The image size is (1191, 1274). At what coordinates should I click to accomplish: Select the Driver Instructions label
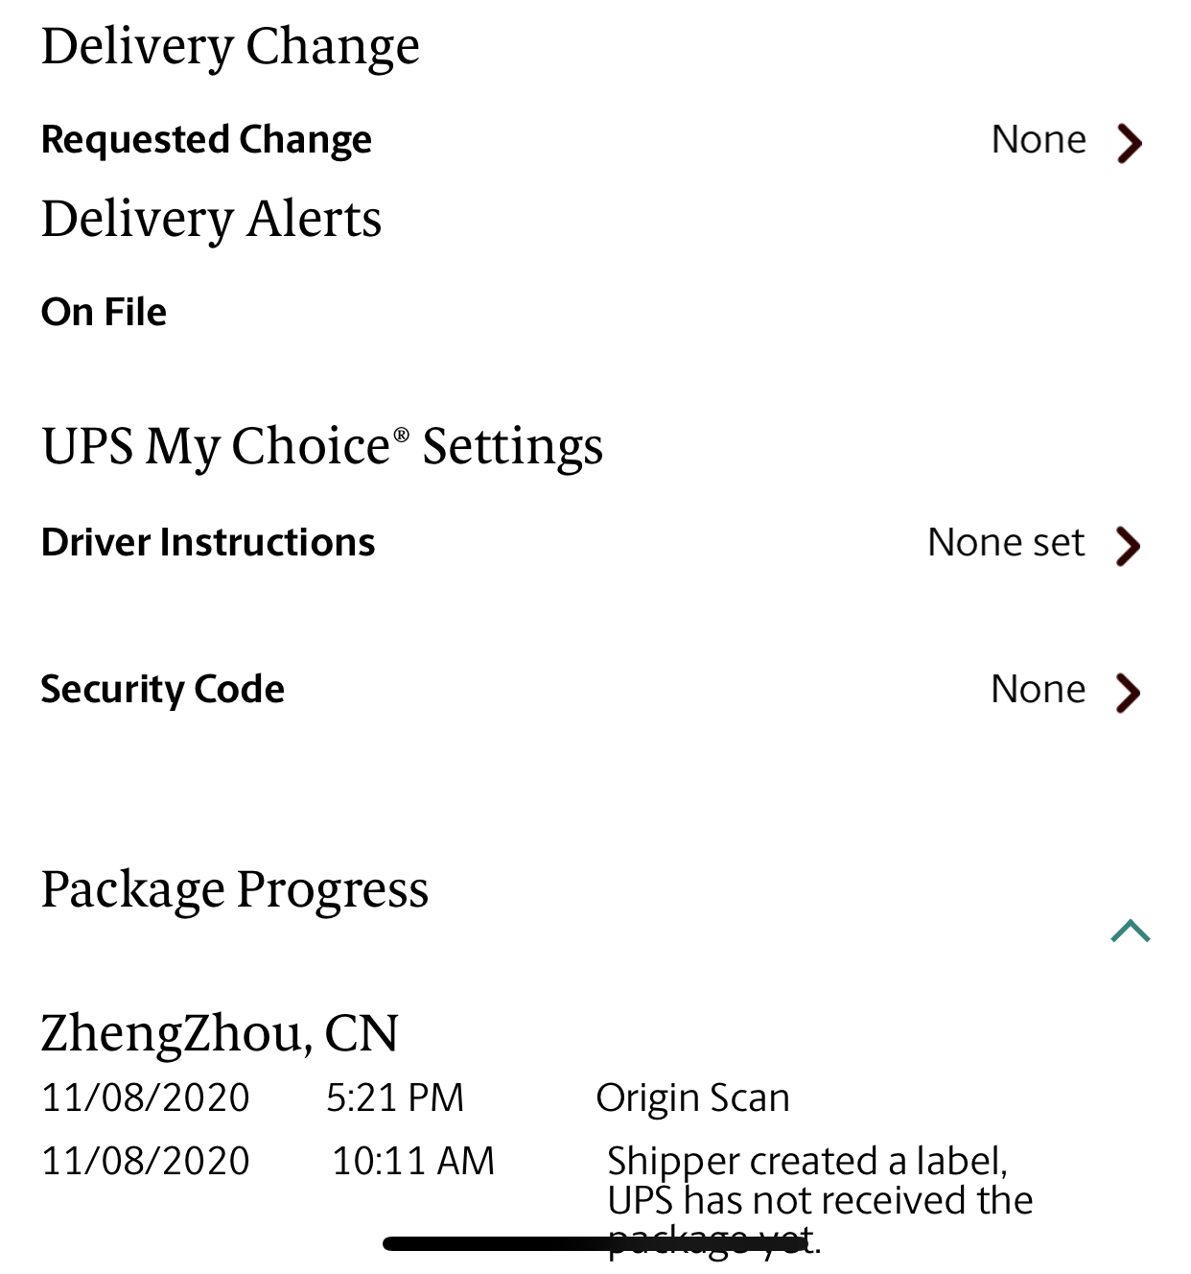tap(208, 543)
